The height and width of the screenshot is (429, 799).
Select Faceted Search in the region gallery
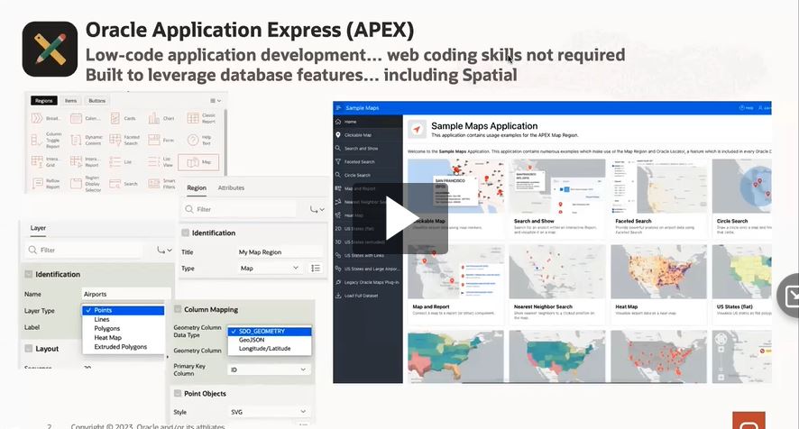(x=124, y=140)
